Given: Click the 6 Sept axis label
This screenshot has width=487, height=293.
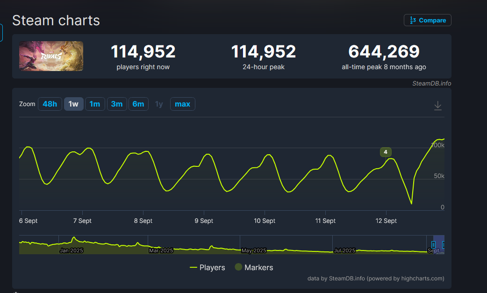Looking at the screenshot, I should click(28, 221).
